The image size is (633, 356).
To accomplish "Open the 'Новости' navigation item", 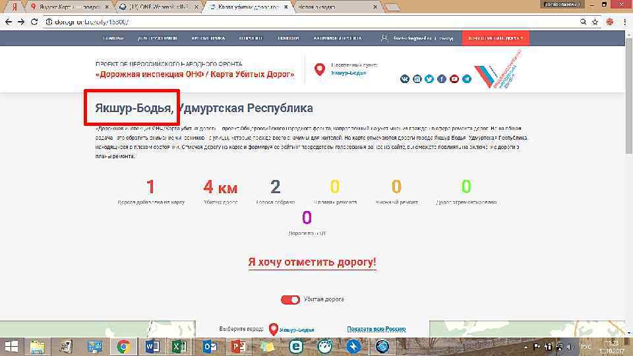I will point(288,38).
